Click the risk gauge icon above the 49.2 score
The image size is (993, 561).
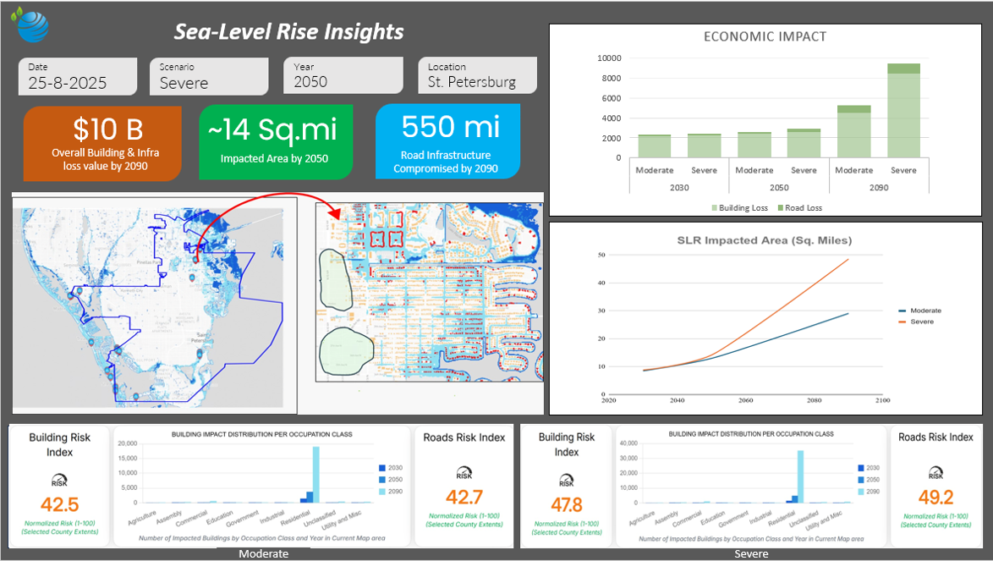935,472
